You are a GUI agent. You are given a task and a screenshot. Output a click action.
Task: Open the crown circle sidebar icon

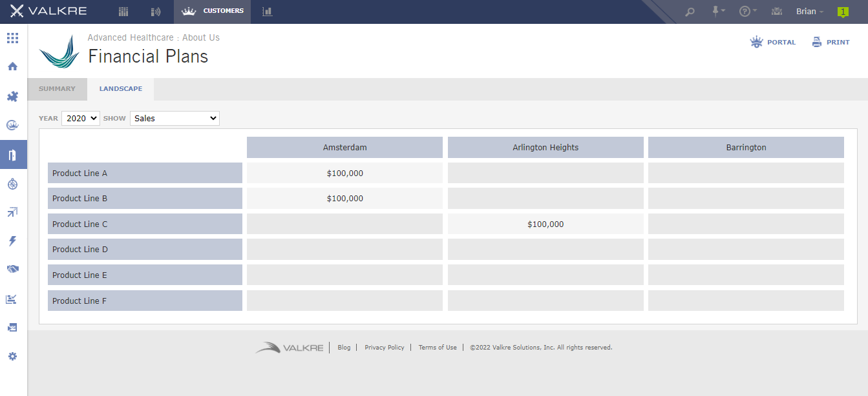(x=13, y=125)
